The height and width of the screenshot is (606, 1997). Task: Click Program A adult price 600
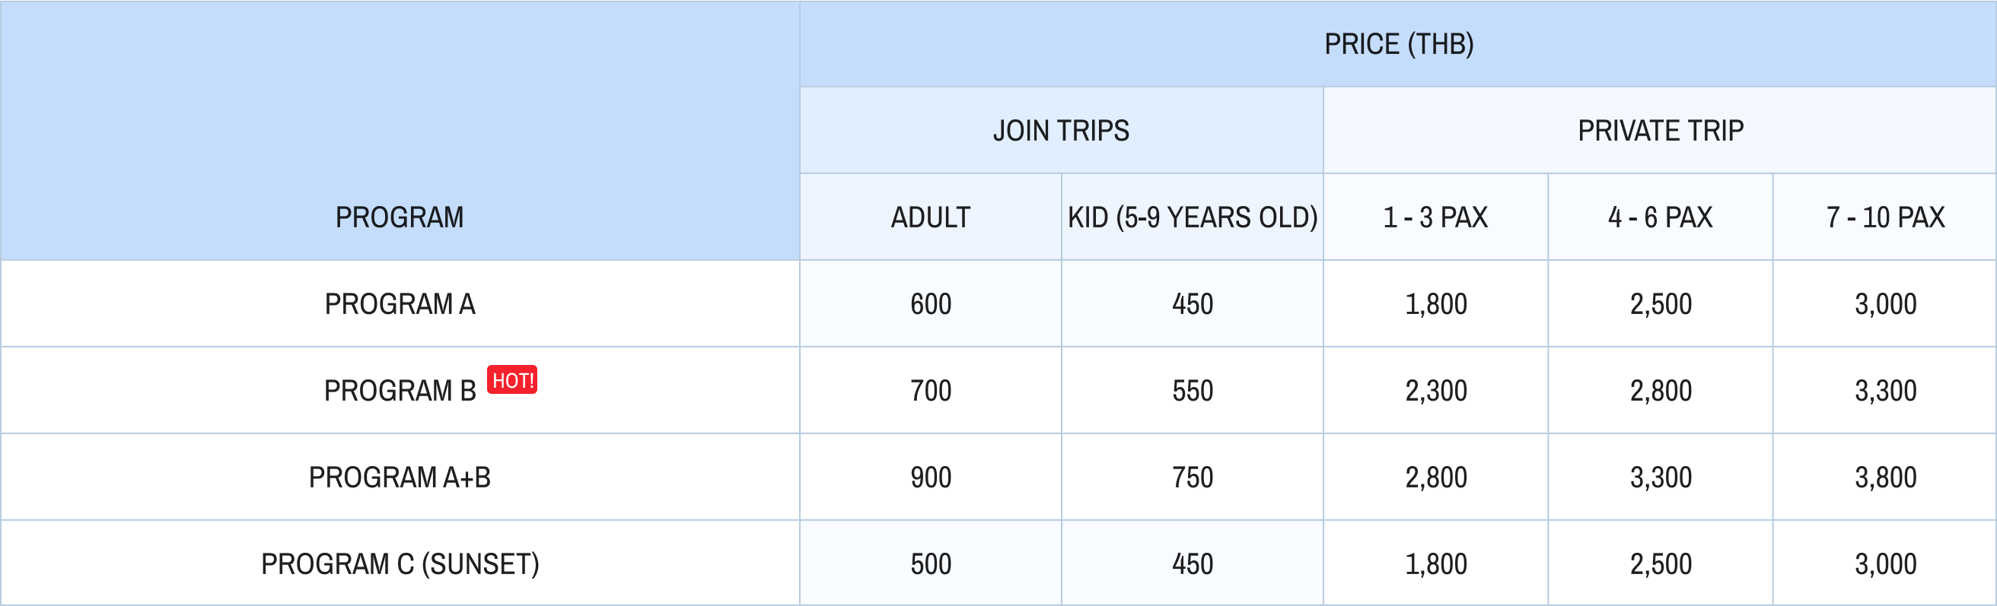(930, 304)
